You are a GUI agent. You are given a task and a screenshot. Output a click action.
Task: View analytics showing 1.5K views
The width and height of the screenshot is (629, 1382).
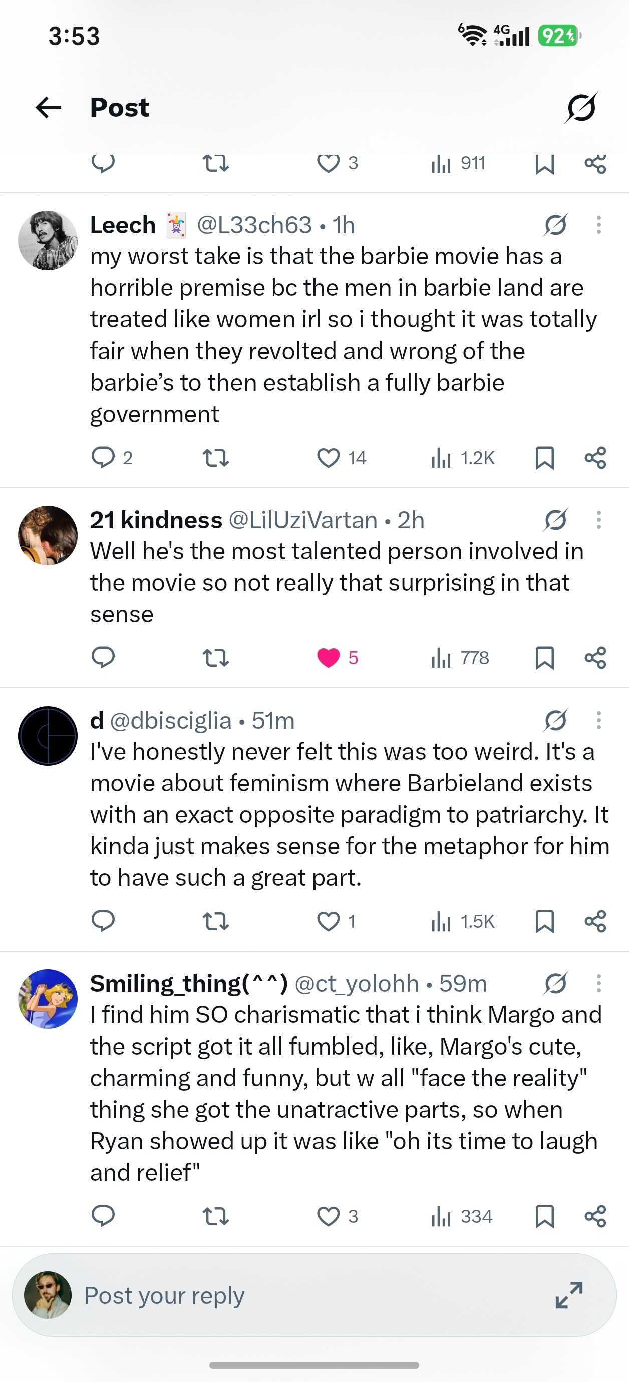pyautogui.click(x=463, y=922)
